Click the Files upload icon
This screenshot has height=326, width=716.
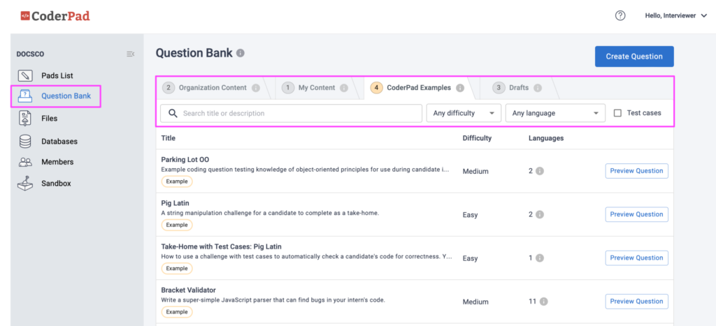[25, 119]
